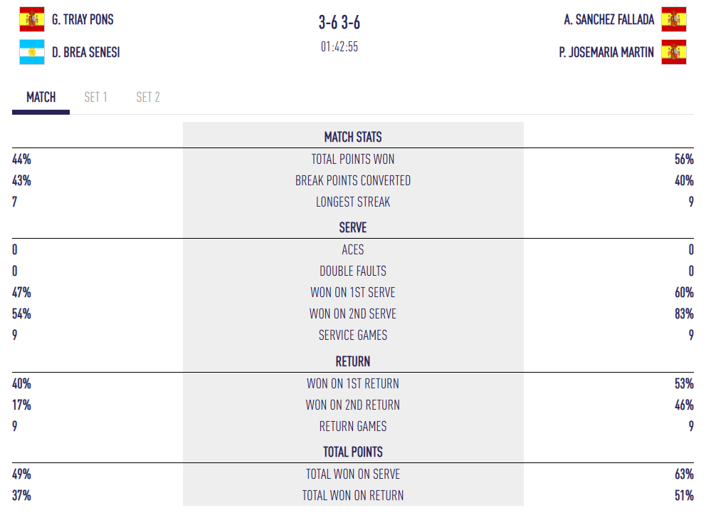Click the 01:42:55 match duration
706x518 pixels.
[339, 47]
